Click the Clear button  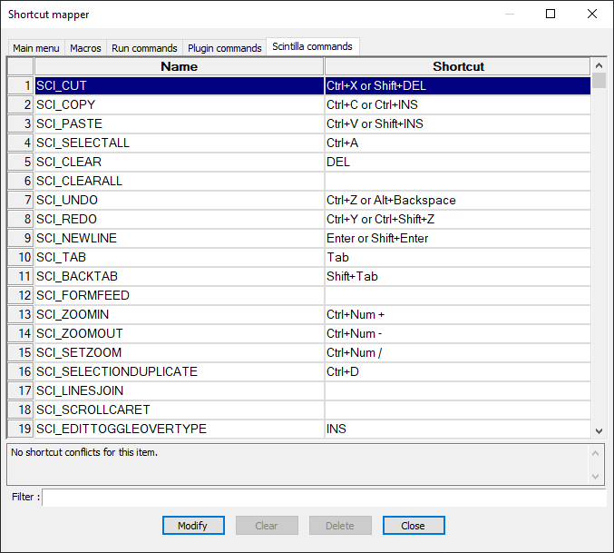click(x=267, y=525)
